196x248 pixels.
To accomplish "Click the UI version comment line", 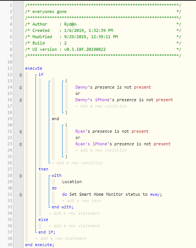I will coord(103,50).
